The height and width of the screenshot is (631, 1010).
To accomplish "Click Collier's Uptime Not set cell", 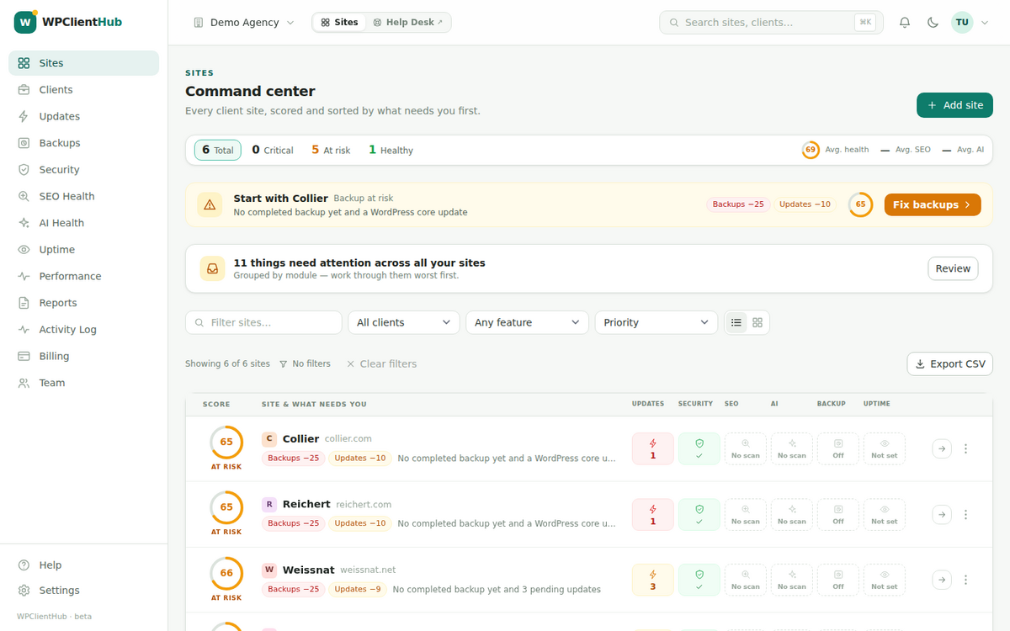I will pos(885,448).
